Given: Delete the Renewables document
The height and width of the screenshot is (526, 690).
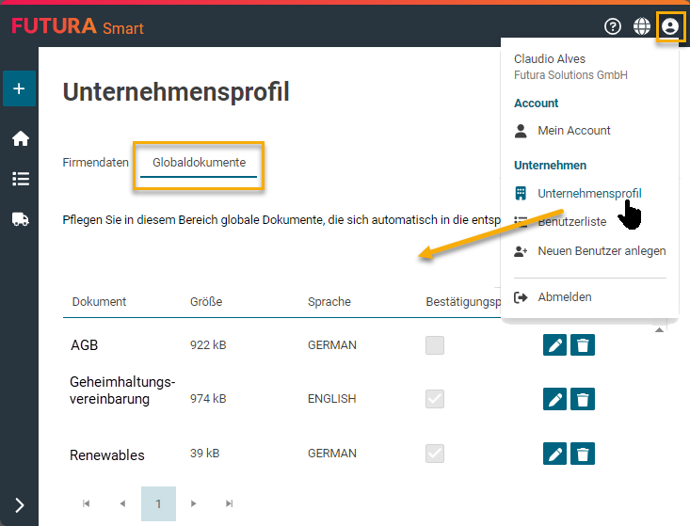Looking at the screenshot, I should pyautogui.click(x=583, y=454).
